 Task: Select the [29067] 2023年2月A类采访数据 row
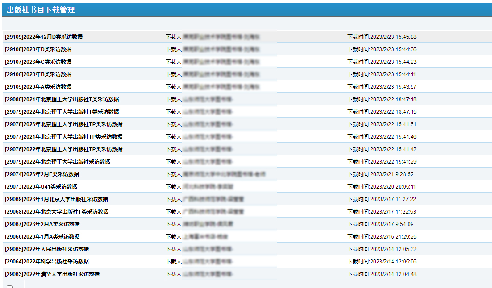click(x=42, y=224)
